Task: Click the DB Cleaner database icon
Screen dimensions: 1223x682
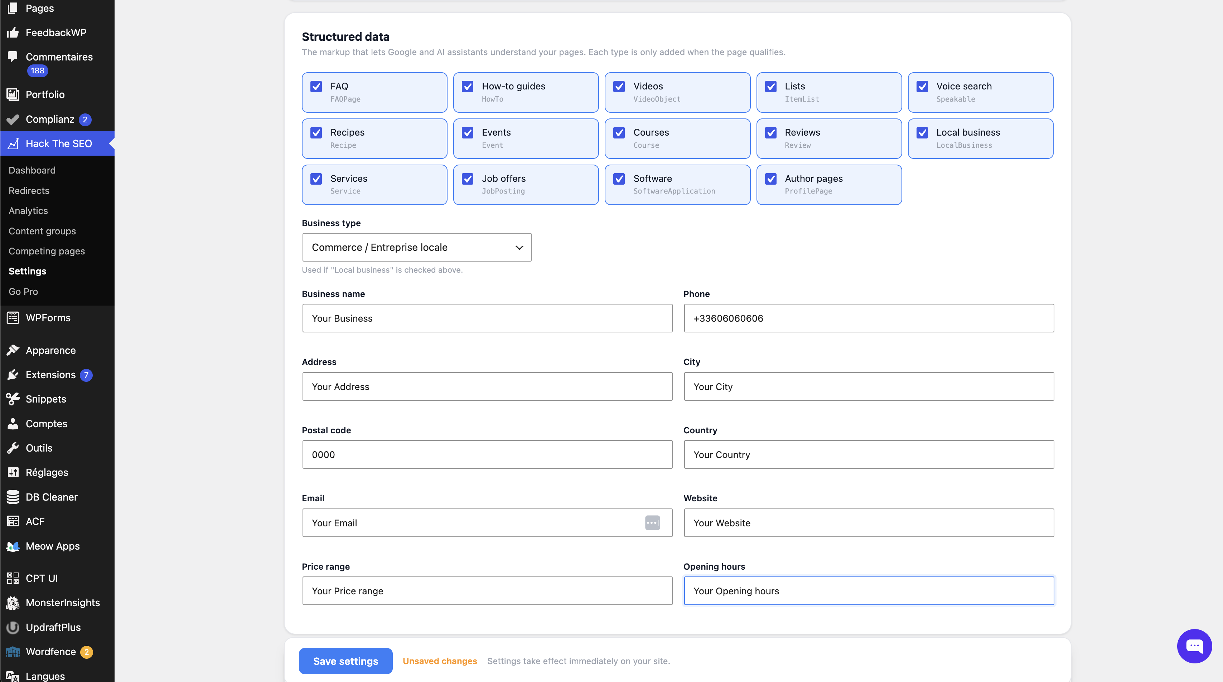Action: [x=13, y=497]
